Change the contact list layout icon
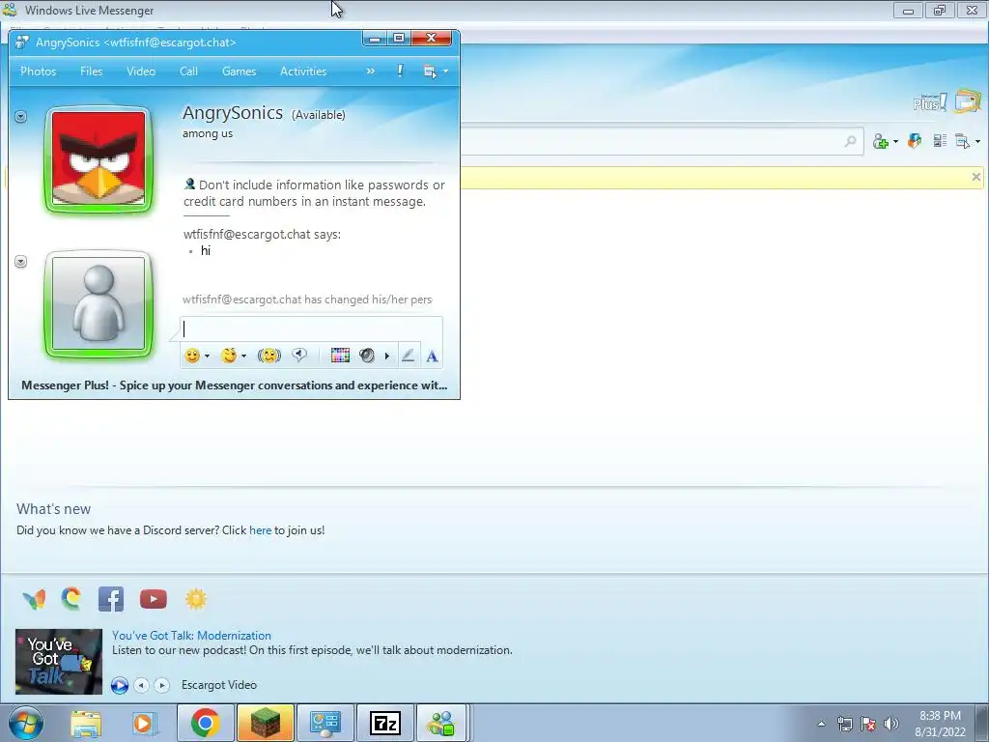The height and width of the screenshot is (742, 989). pyautogui.click(x=940, y=141)
